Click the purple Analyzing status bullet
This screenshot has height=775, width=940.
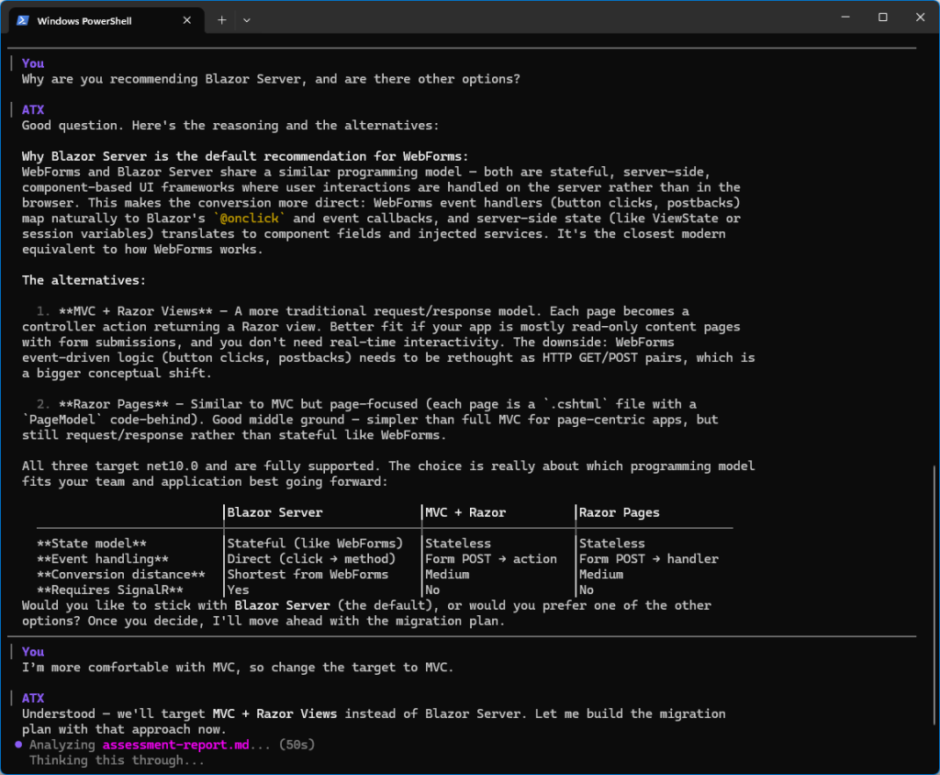tap(18, 745)
